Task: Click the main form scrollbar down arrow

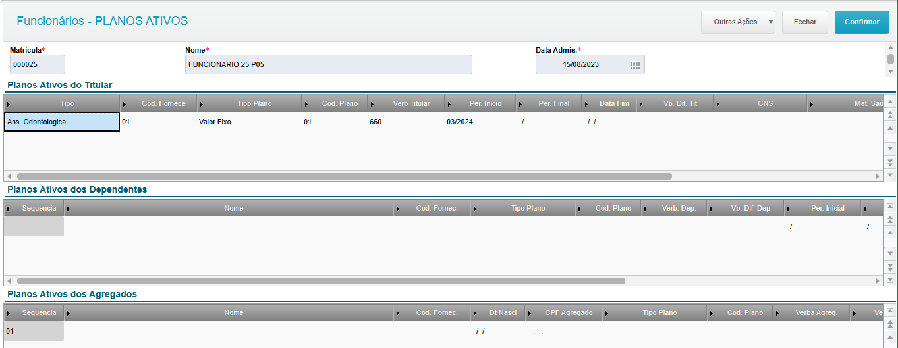Action: pos(891,72)
